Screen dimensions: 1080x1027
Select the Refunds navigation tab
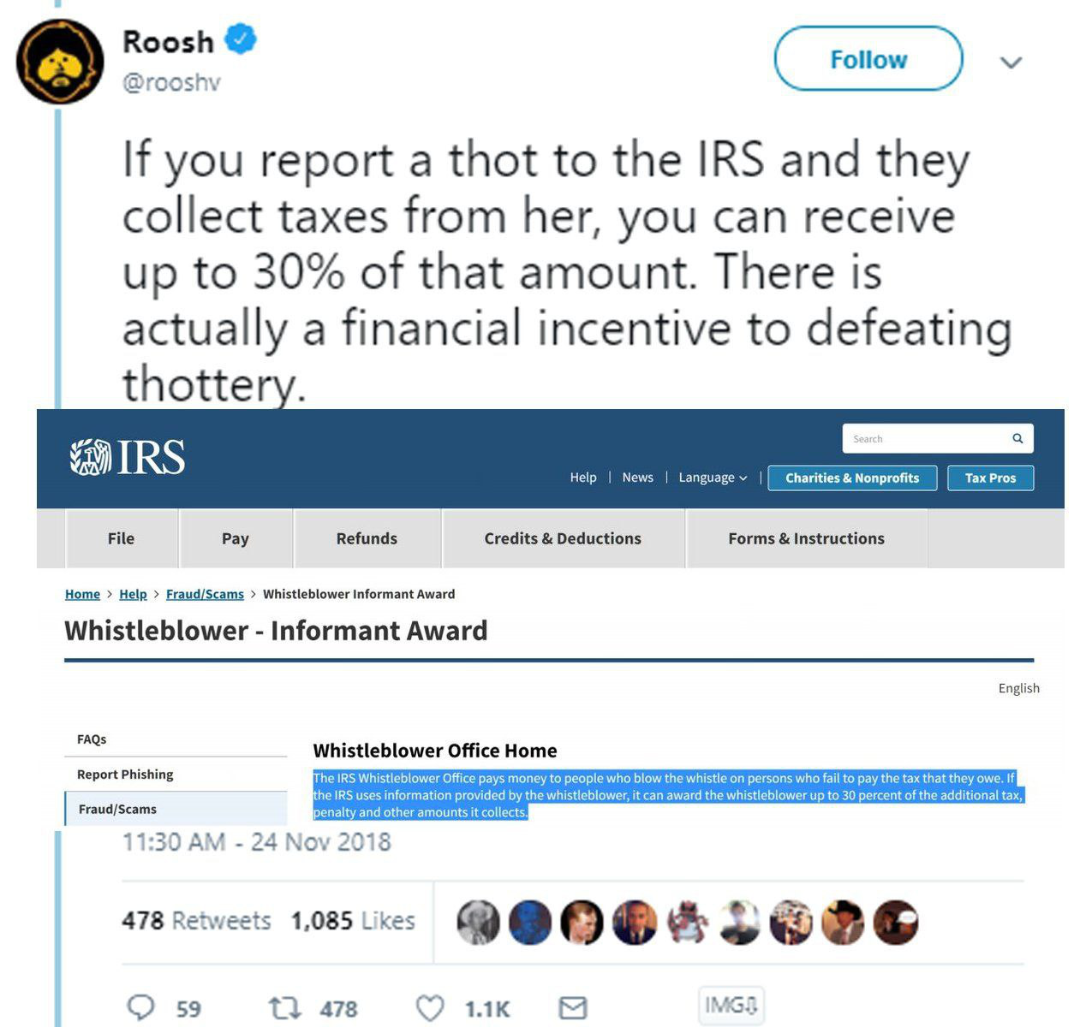point(367,538)
